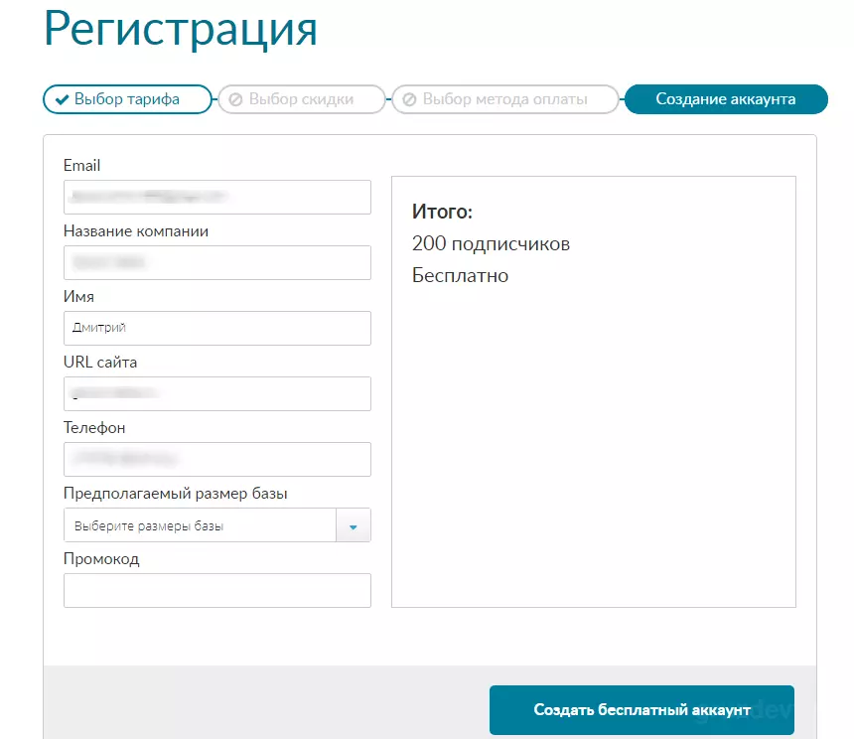This screenshot has height=739, width=854.
Task: Click the 200 подписчиков text
Action: (491, 243)
